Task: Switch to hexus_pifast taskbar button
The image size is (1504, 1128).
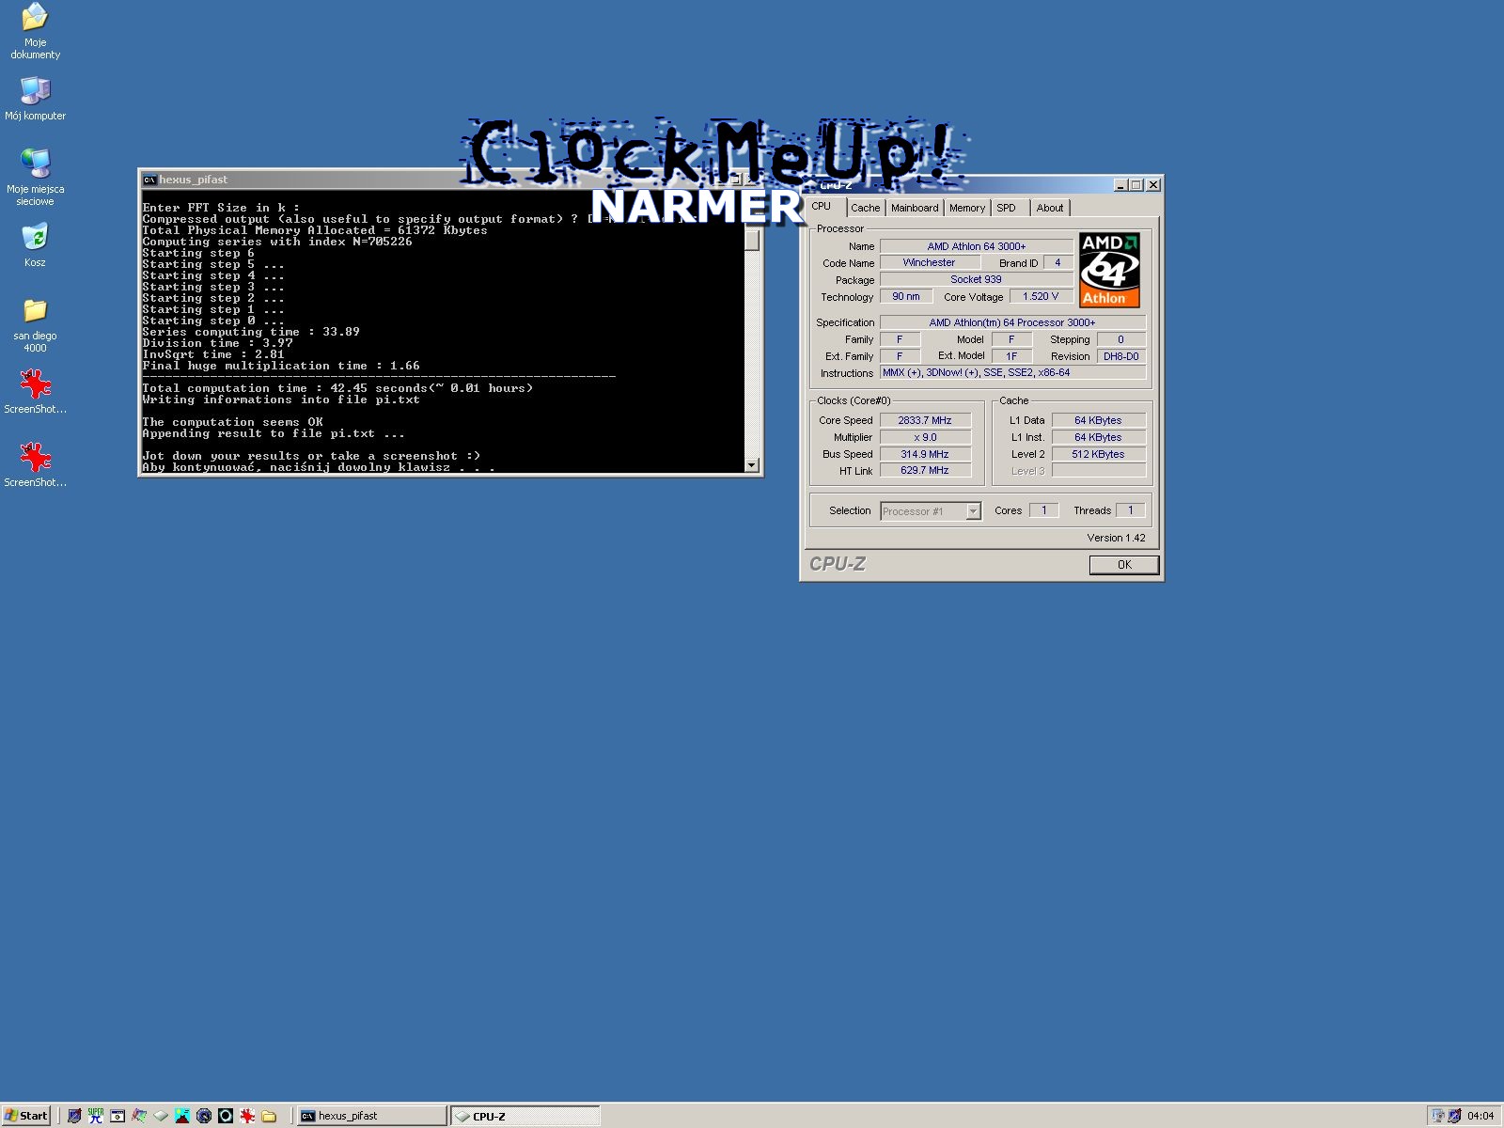Action: [371, 1116]
